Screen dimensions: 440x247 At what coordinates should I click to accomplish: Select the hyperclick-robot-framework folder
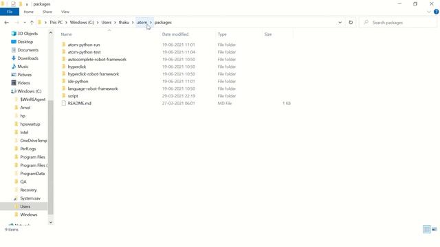point(93,74)
